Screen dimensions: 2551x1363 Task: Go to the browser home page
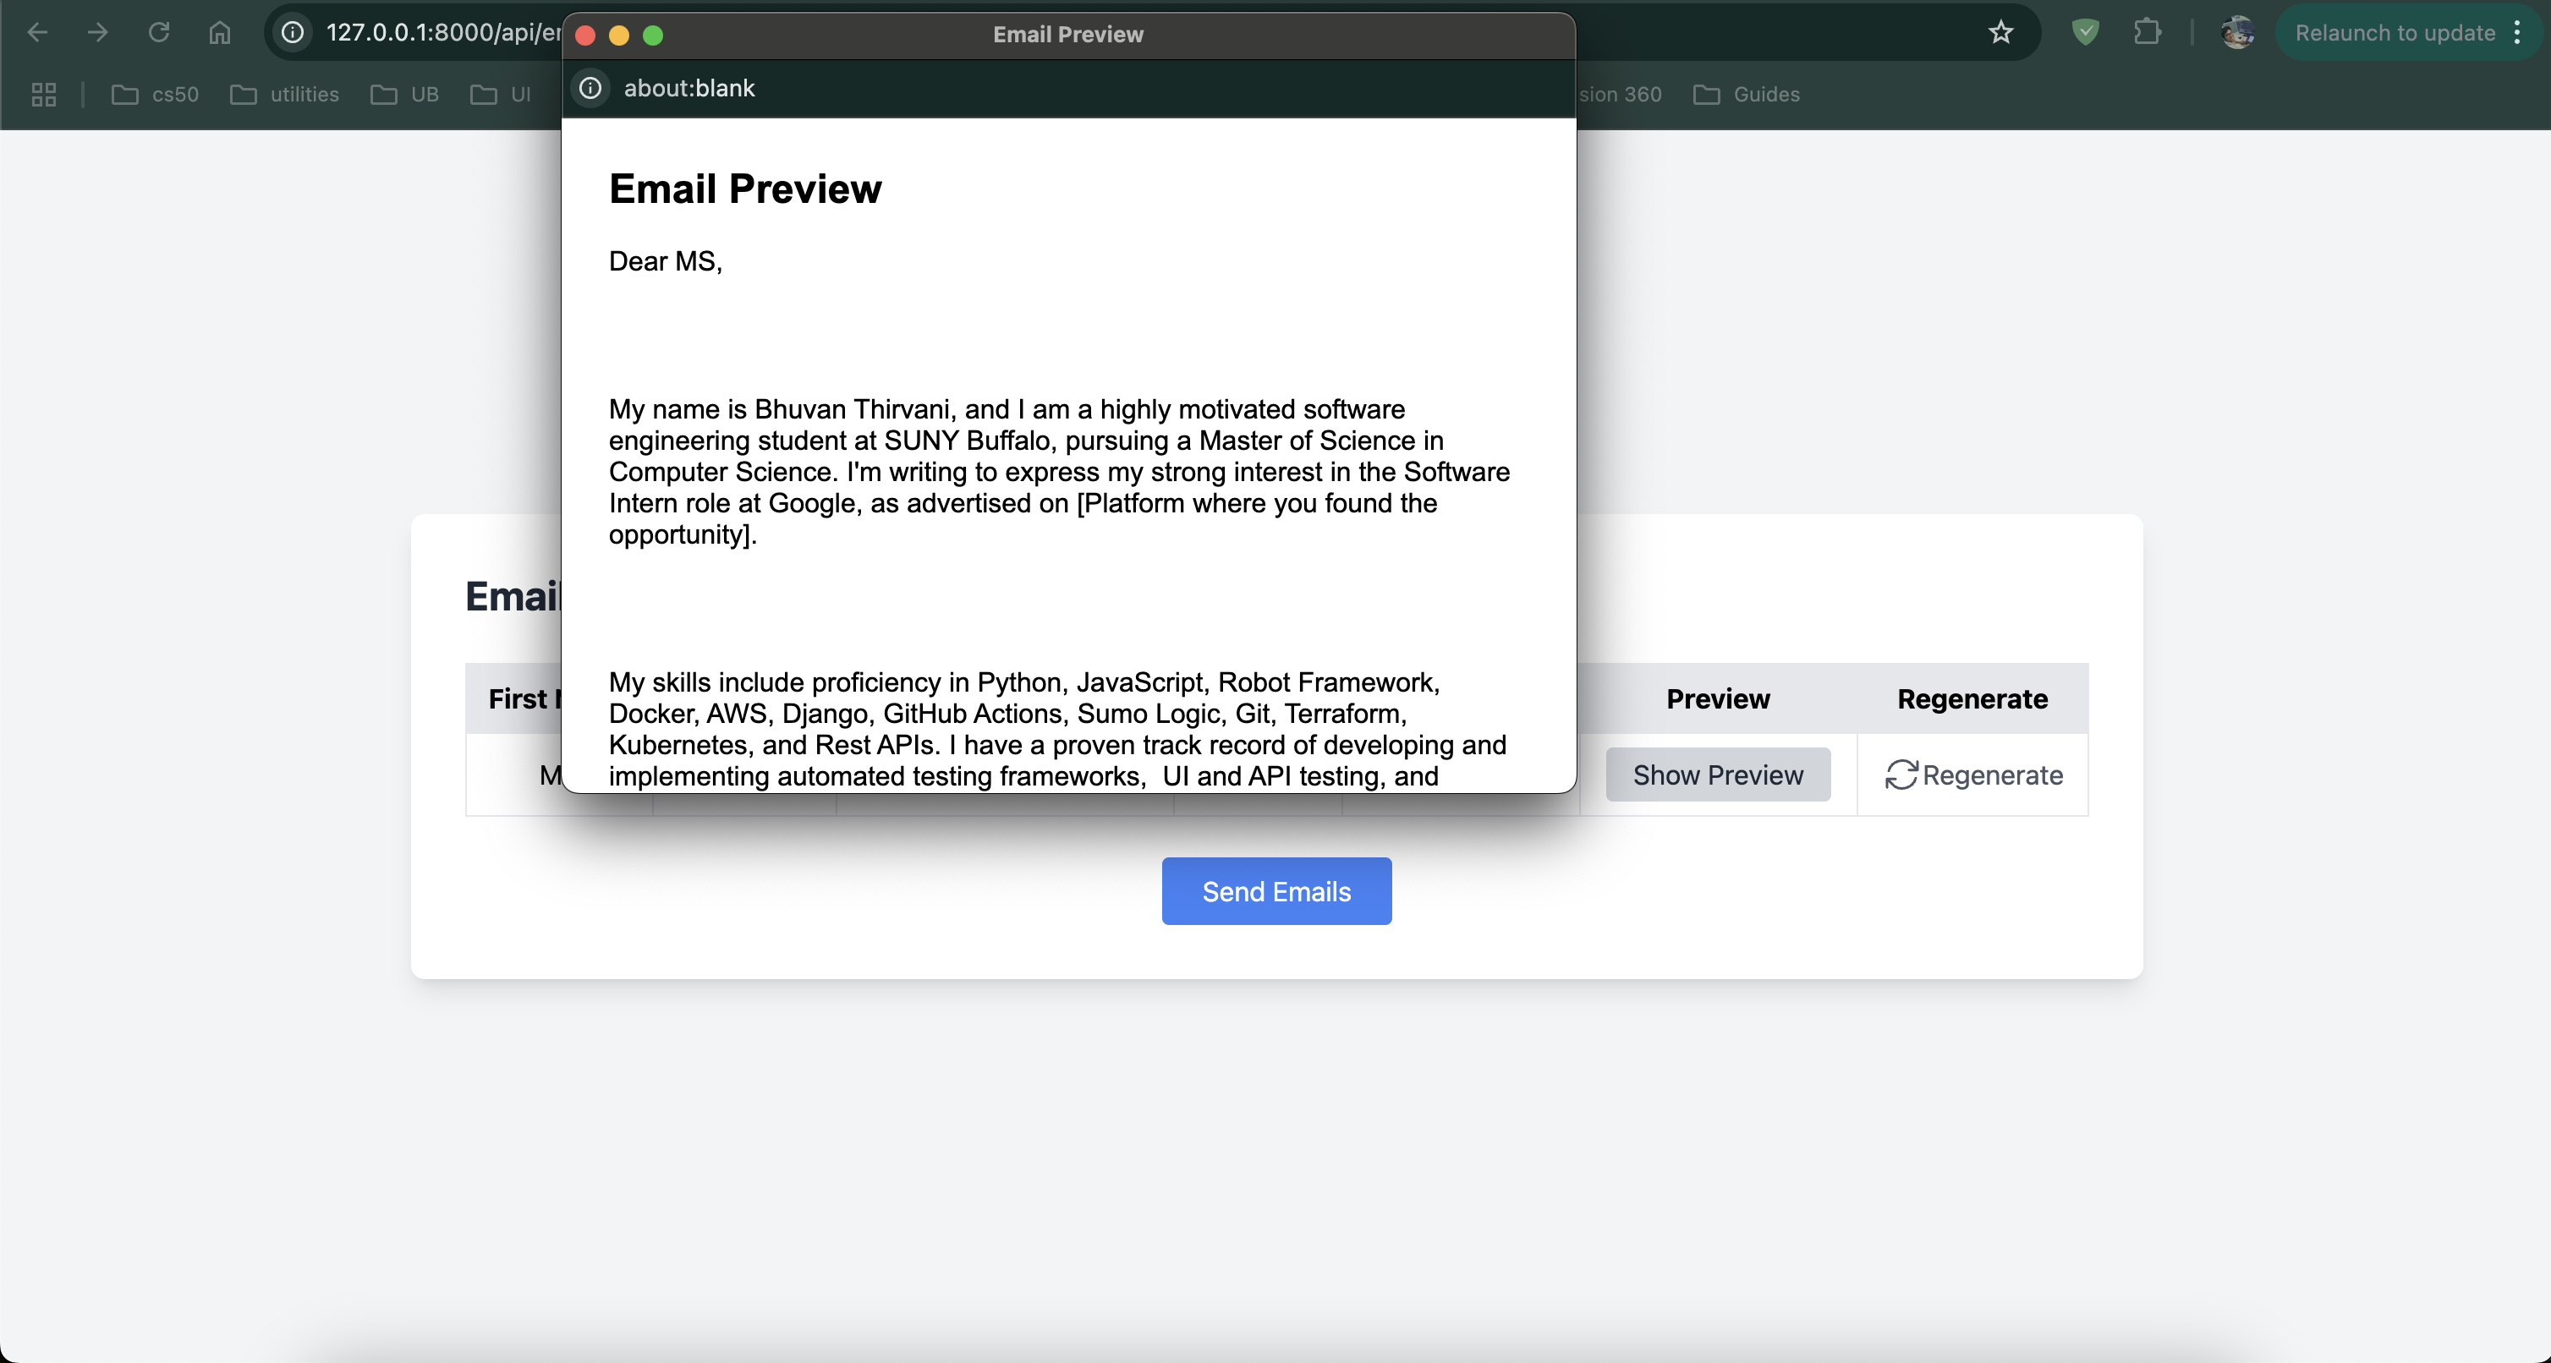(220, 33)
